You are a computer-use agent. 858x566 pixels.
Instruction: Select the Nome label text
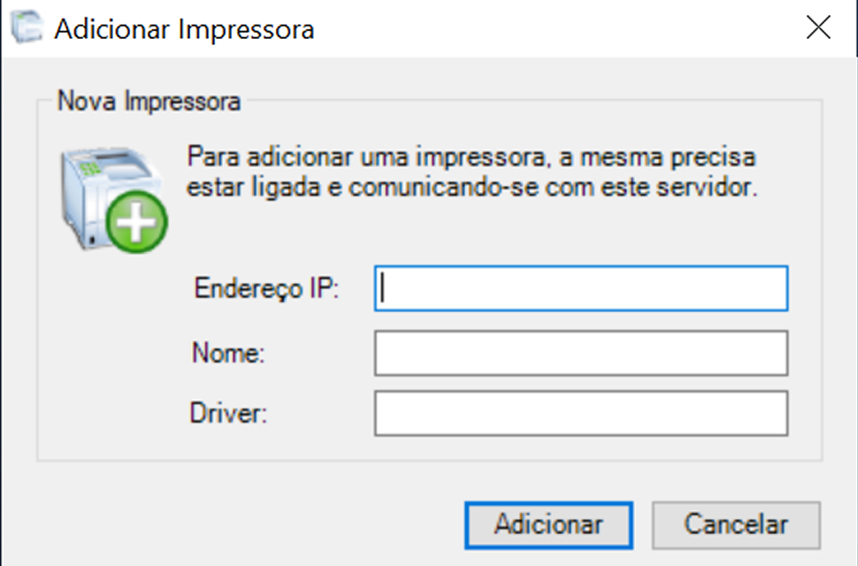tap(227, 352)
